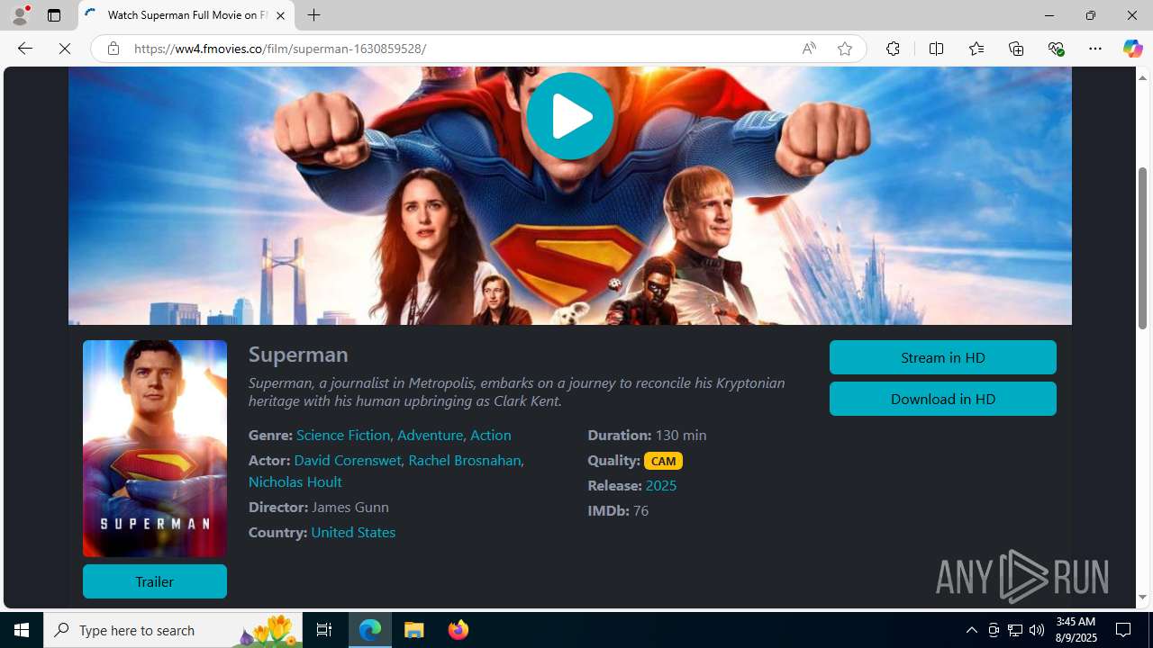1153x648 pixels.
Task: Open Microsoft Edge from taskbar
Action: (370, 630)
